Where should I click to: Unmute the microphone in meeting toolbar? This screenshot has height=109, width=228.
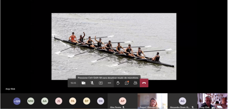click(x=92, y=83)
